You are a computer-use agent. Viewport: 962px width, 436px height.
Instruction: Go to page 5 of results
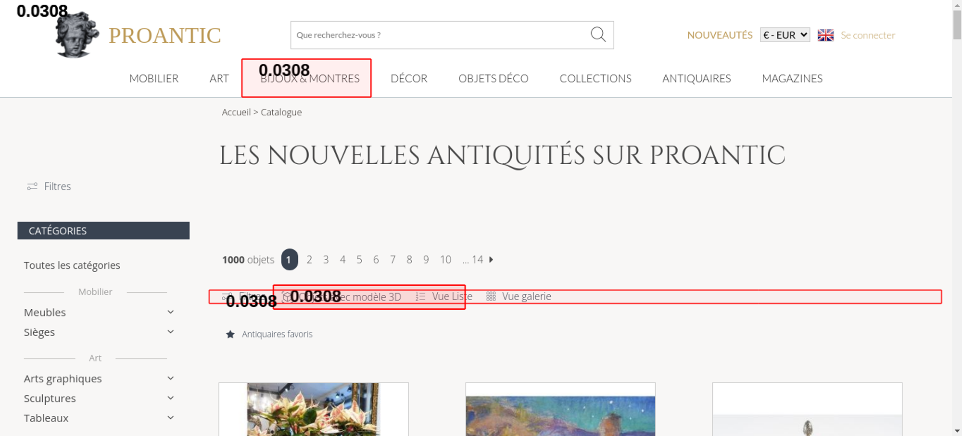[x=359, y=260]
